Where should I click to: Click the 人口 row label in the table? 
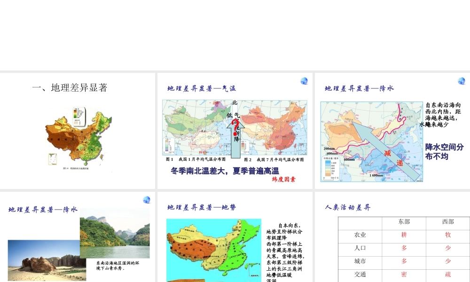click(360, 248)
